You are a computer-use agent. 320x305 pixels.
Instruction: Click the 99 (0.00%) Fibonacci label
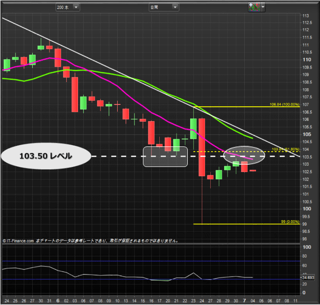(x=290, y=222)
